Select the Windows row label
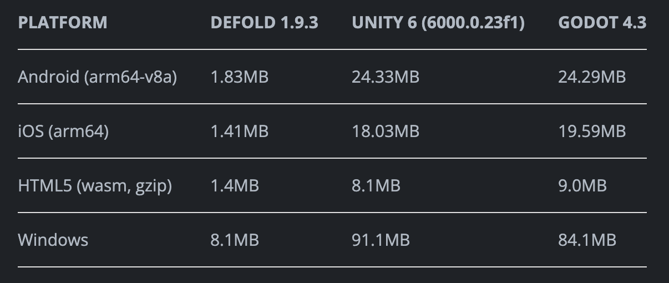 click(53, 240)
